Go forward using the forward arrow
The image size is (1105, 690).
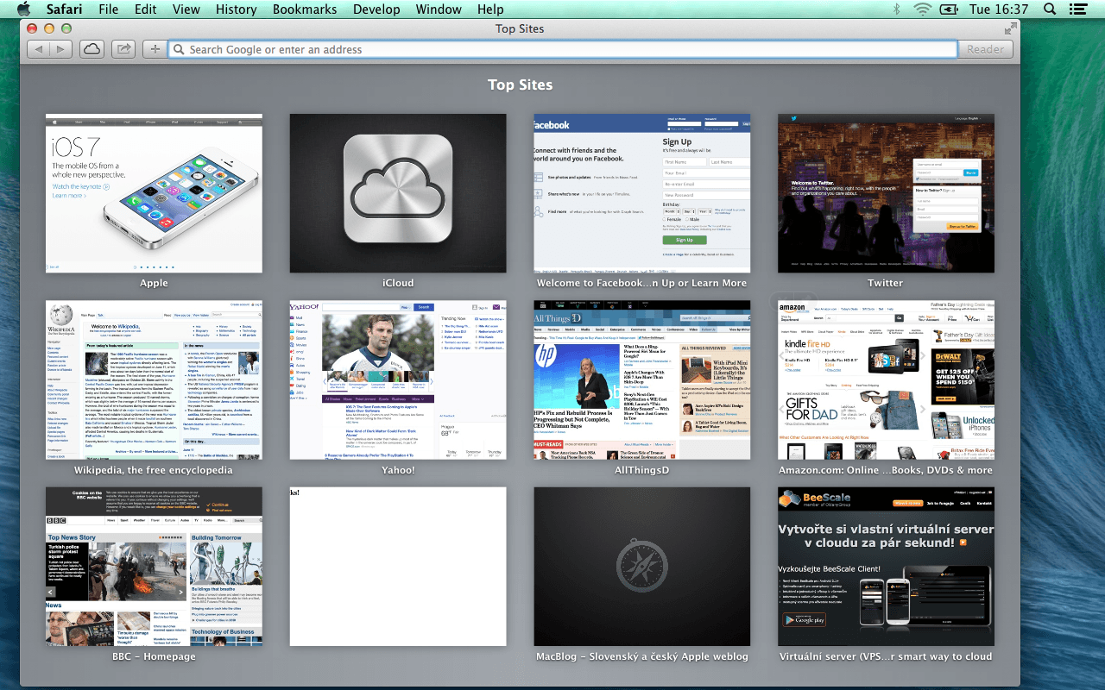(x=60, y=49)
